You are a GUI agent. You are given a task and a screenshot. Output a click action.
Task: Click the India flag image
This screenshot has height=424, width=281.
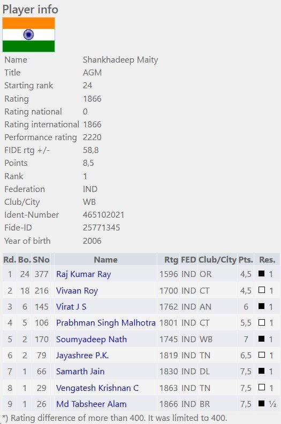click(x=28, y=35)
